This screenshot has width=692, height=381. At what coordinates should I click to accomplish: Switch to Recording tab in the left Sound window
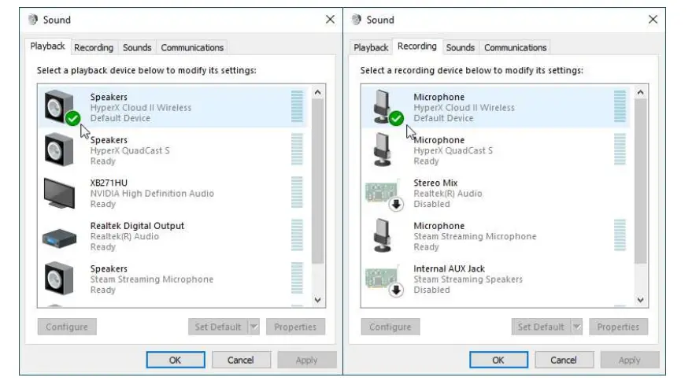point(94,48)
